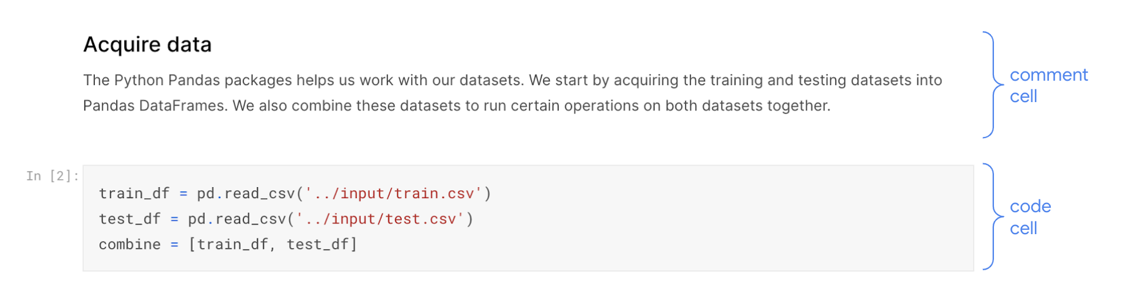
Task: Click the [train_df, test_df] list expression
Action: point(273,245)
